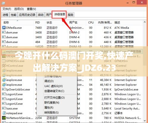148x123 pixels.
Task: Close the Task Manager window
Action: pyautogui.click(x=142, y=2)
